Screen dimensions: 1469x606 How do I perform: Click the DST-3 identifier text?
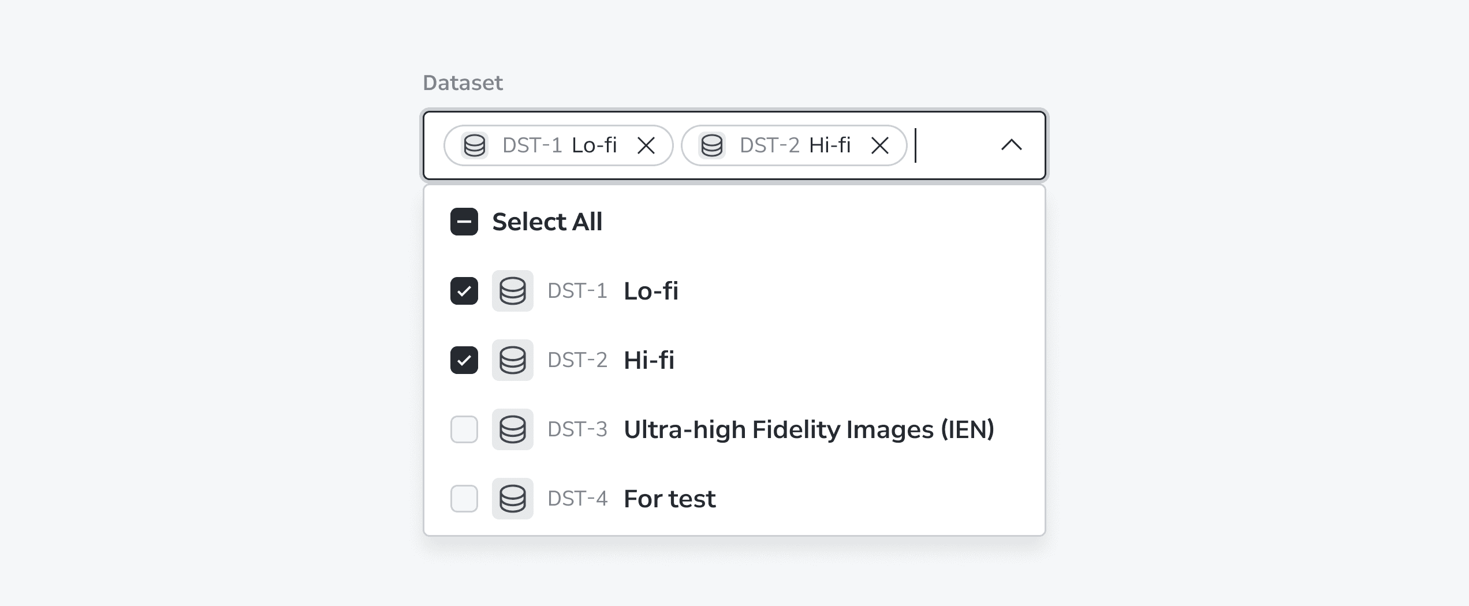pos(577,429)
